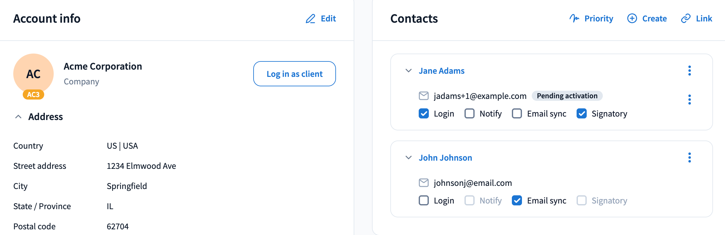Open John Johnson contact options menu
This screenshot has height=235, width=725.
click(689, 158)
